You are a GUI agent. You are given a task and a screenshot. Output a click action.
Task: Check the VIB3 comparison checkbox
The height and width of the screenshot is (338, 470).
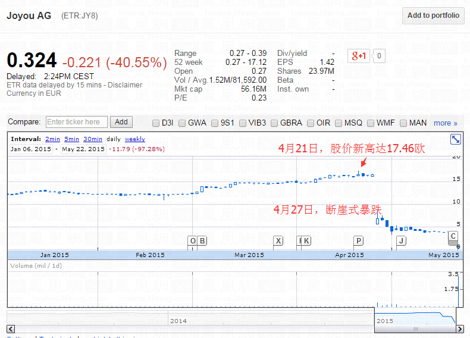pyautogui.click(x=243, y=123)
